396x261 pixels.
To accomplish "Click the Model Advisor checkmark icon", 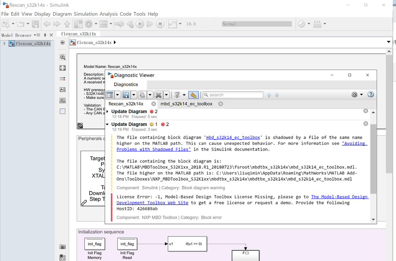I will tap(301, 24).
